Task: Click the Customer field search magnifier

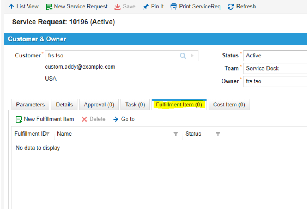Action: coord(183,56)
